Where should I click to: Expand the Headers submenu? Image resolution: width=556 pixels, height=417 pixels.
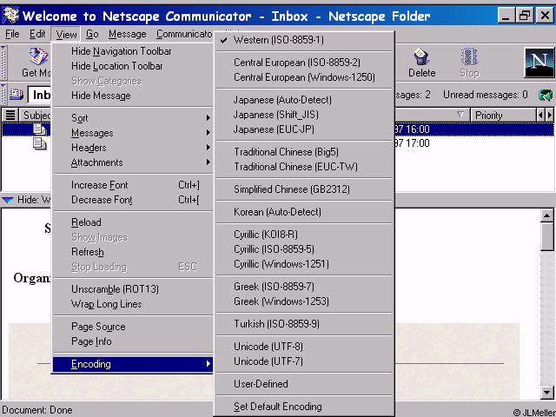[x=133, y=148]
